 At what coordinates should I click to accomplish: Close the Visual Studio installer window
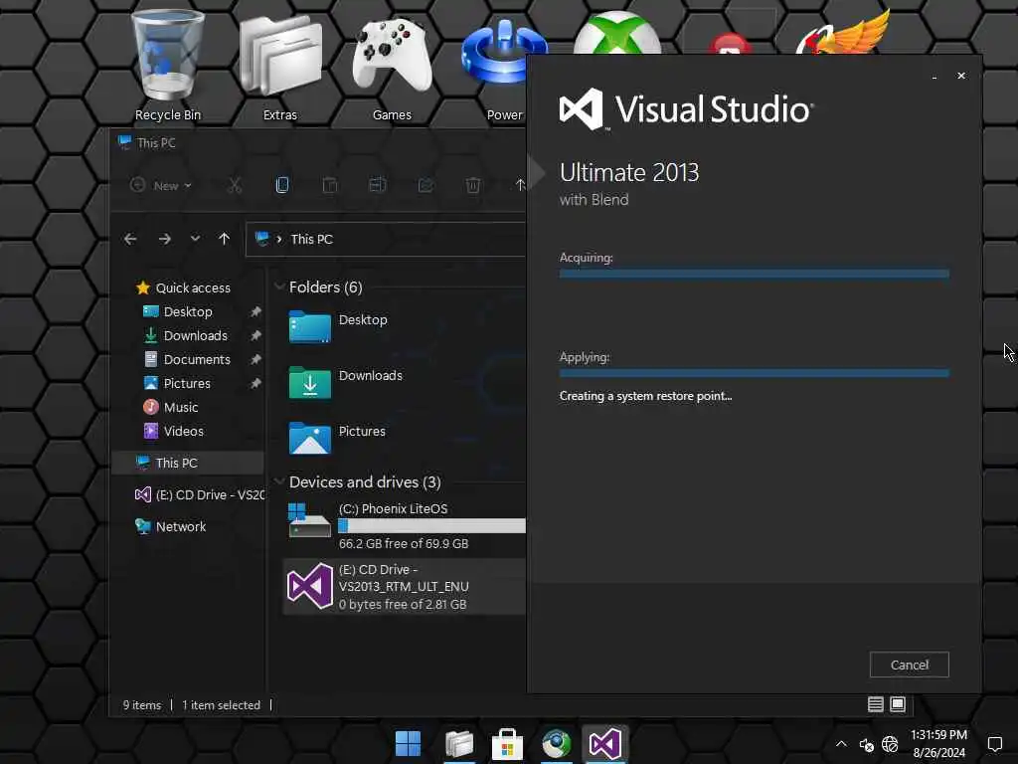961,76
